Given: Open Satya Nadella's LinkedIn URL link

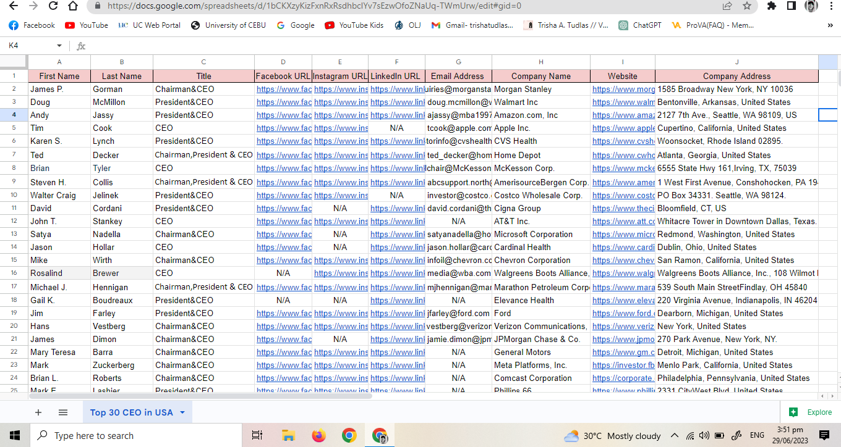Looking at the screenshot, I should pos(398,234).
